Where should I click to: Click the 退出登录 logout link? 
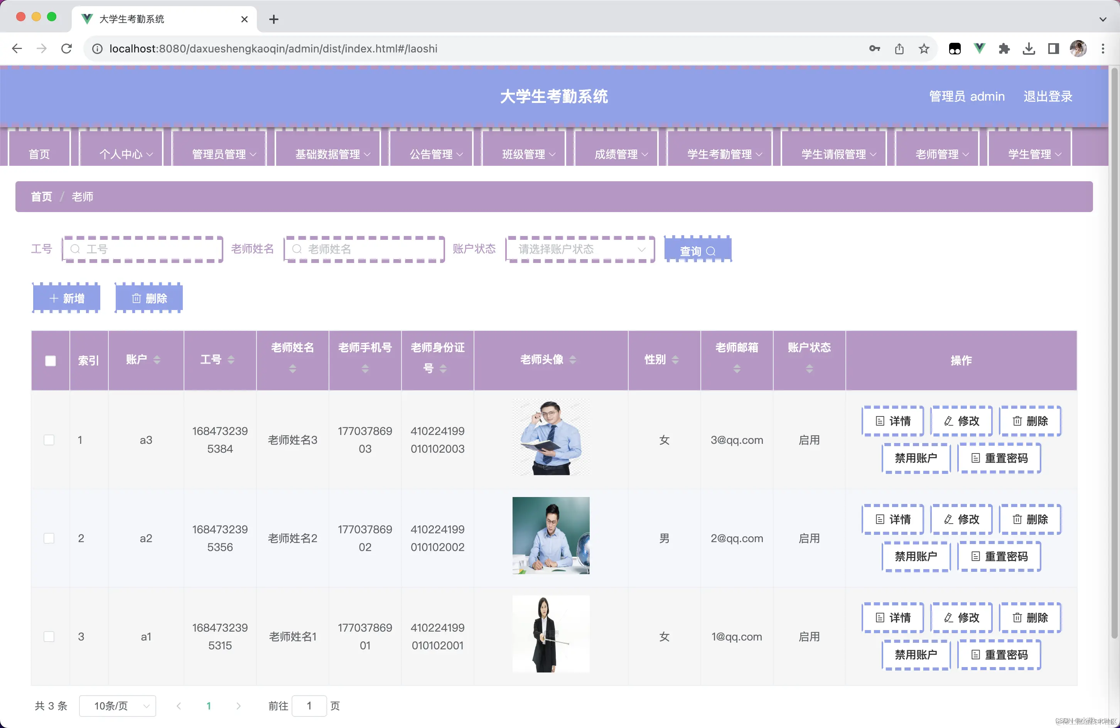pyautogui.click(x=1047, y=96)
